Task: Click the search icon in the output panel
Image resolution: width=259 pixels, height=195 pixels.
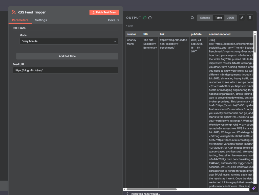Action: coord(192,18)
